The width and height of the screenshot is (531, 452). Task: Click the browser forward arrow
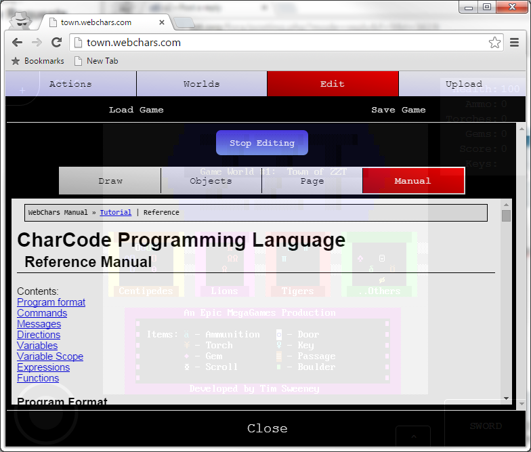click(37, 43)
